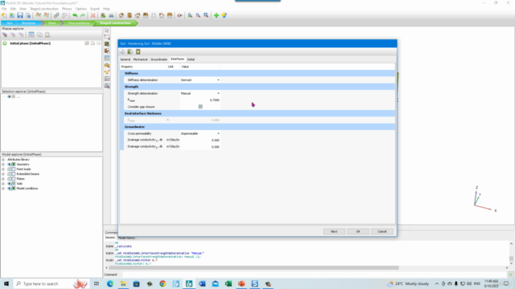Screen dimensions: 515x289
Task: Go to the Mesh mode tab
Action: (51, 23)
